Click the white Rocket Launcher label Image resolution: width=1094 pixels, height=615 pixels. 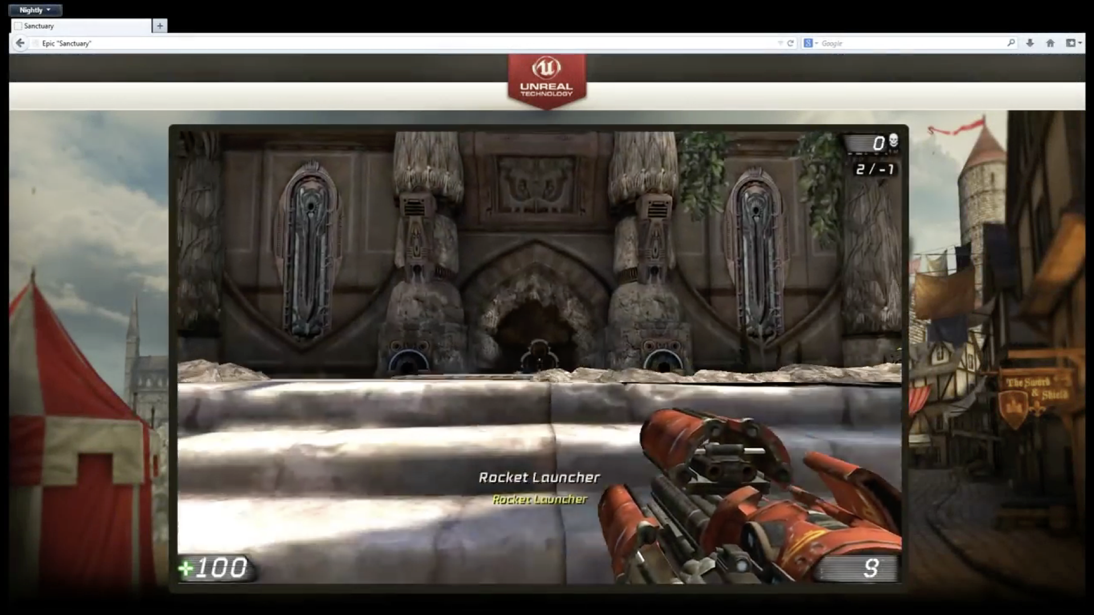click(x=539, y=477)
